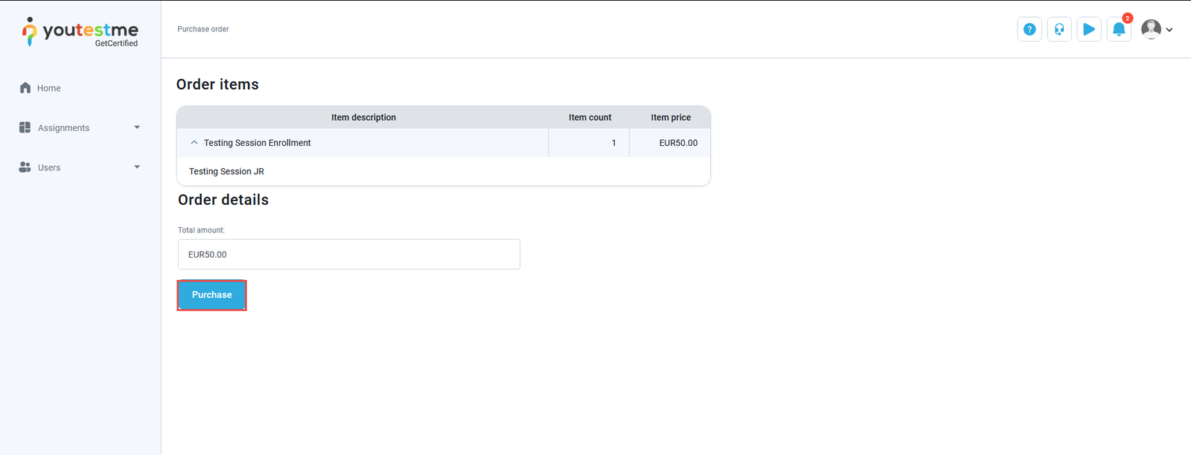Expand the Users menu arrow
Image resolution: width=1191 pixels, height=455 pixels.
[137, 168]
